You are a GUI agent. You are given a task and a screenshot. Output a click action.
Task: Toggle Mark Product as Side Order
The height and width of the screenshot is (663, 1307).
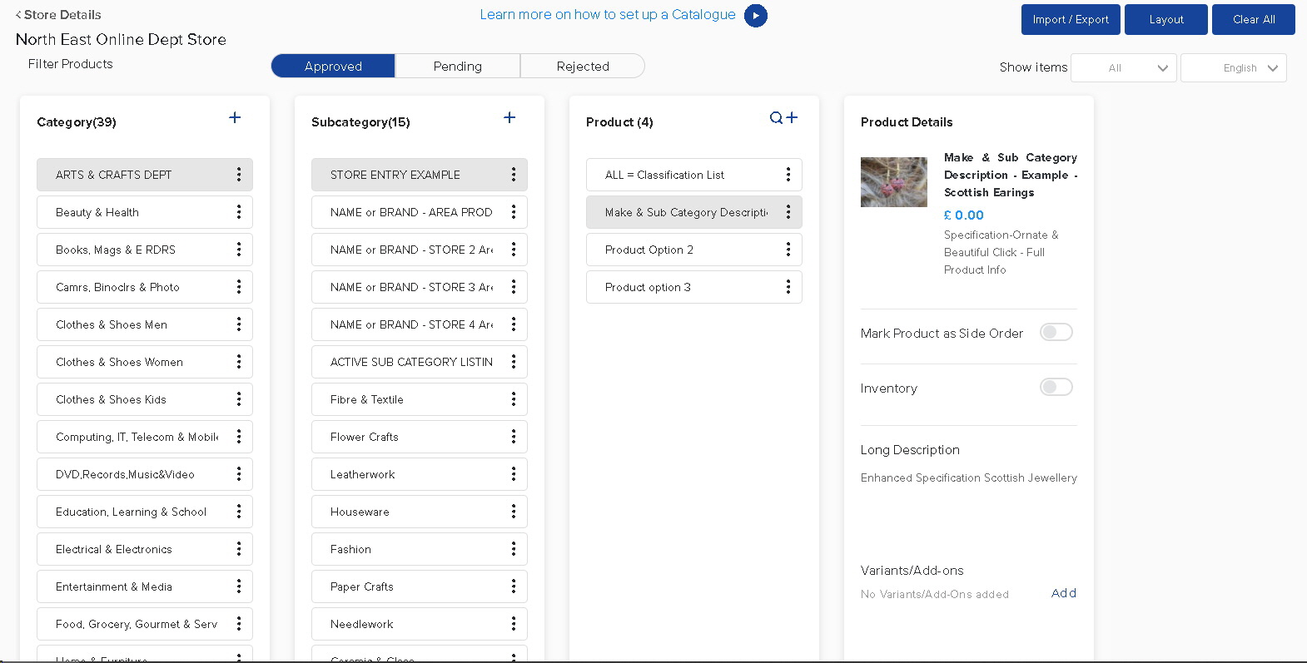(1056, 333)
